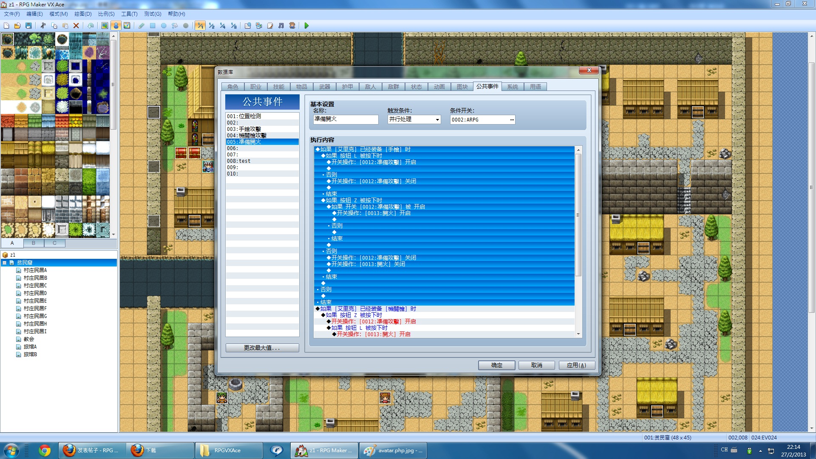Select common event 004:機關槍攻擊

(262, 135)
